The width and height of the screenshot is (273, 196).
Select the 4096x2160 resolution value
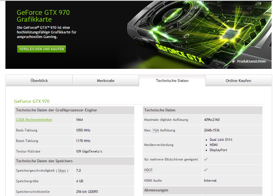[x=212, y=120]
